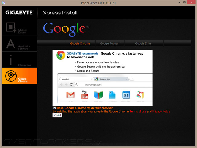Viewport: 197px width, 148px height.
Task: Minimize the Intel 9 Series window
Action: 179,2
